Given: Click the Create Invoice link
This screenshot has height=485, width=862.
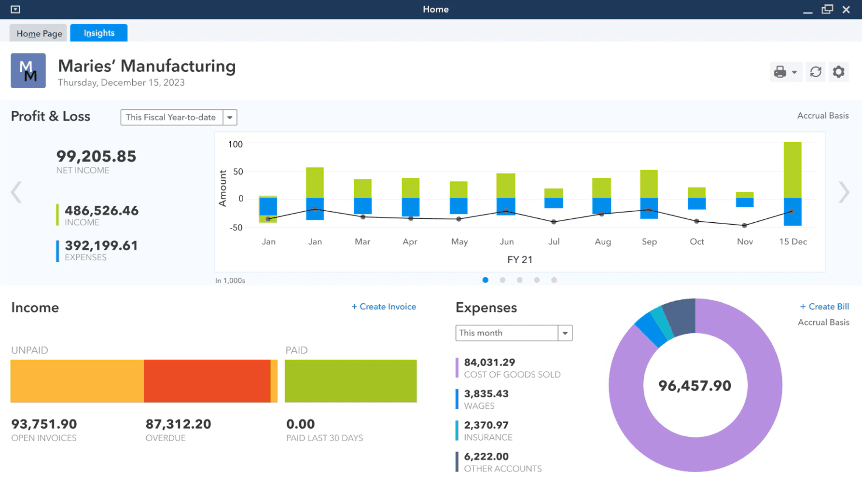Looking at the screenshot, I should click(x=384, y=307).
